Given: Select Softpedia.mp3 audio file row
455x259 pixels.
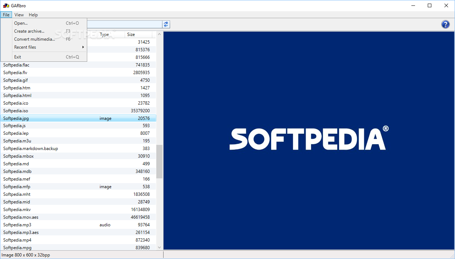Looking at the screenshot, I should coord(78,225).
